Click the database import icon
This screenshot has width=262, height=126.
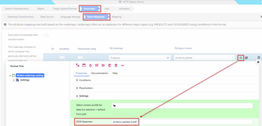[103, 65]
